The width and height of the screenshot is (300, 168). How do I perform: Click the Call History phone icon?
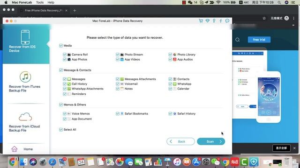tap(69, 84)
